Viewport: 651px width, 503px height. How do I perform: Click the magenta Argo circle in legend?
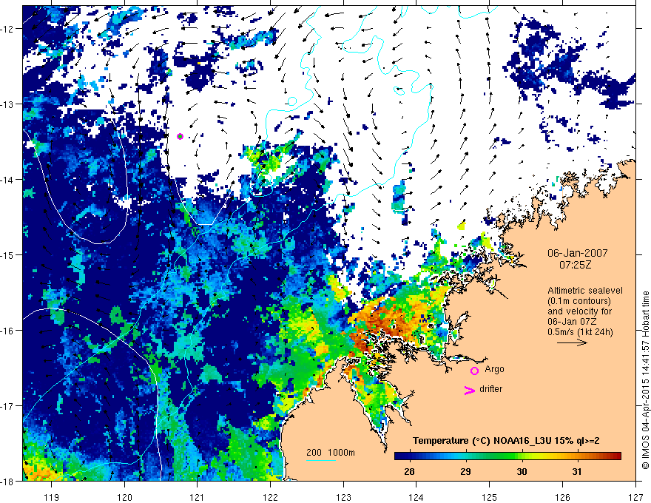point(474,371)
